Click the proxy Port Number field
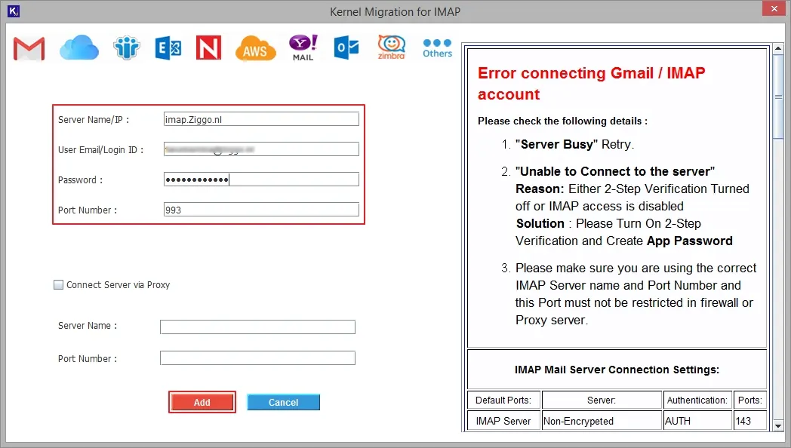The height and width of the screenshot is (448, 791). point(257,357)
